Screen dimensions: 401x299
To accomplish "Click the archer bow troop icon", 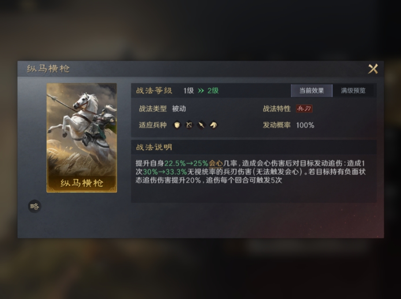I will point(189,125).
